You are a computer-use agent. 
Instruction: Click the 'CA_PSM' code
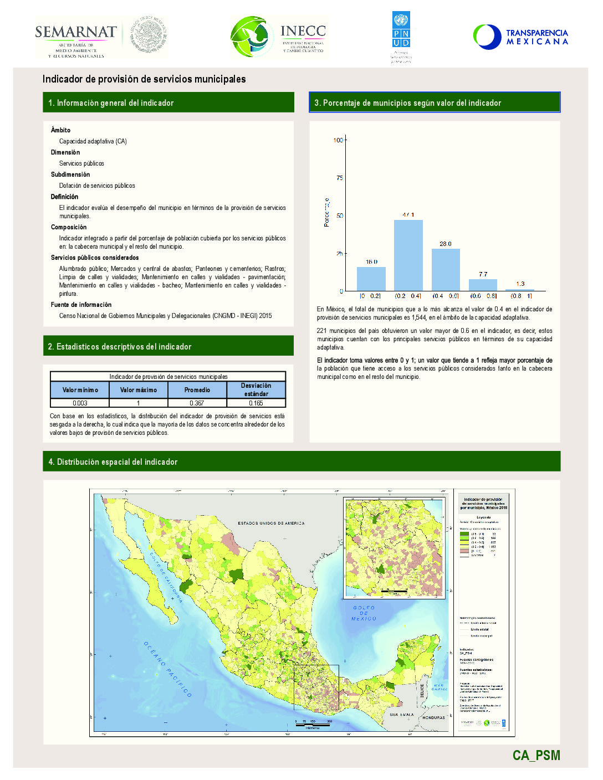click(536, 756)
